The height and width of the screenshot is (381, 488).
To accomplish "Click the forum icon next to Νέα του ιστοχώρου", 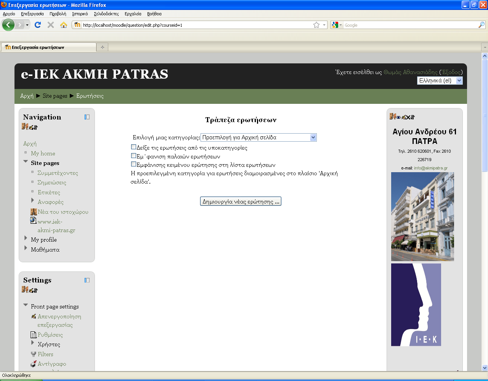I will click(34, 212).
